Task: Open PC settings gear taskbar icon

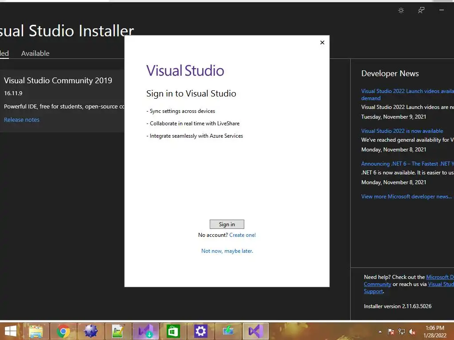Action: tap(201, 331)
